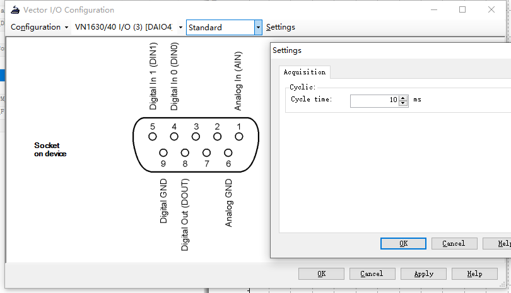Screen dimensions: 511x293
Task: Click the Cycle time input field
Action: click(x=375, y=101)
